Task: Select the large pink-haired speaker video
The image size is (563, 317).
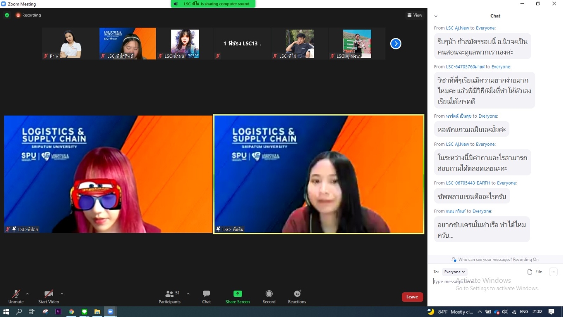Action: click(108, 174)
